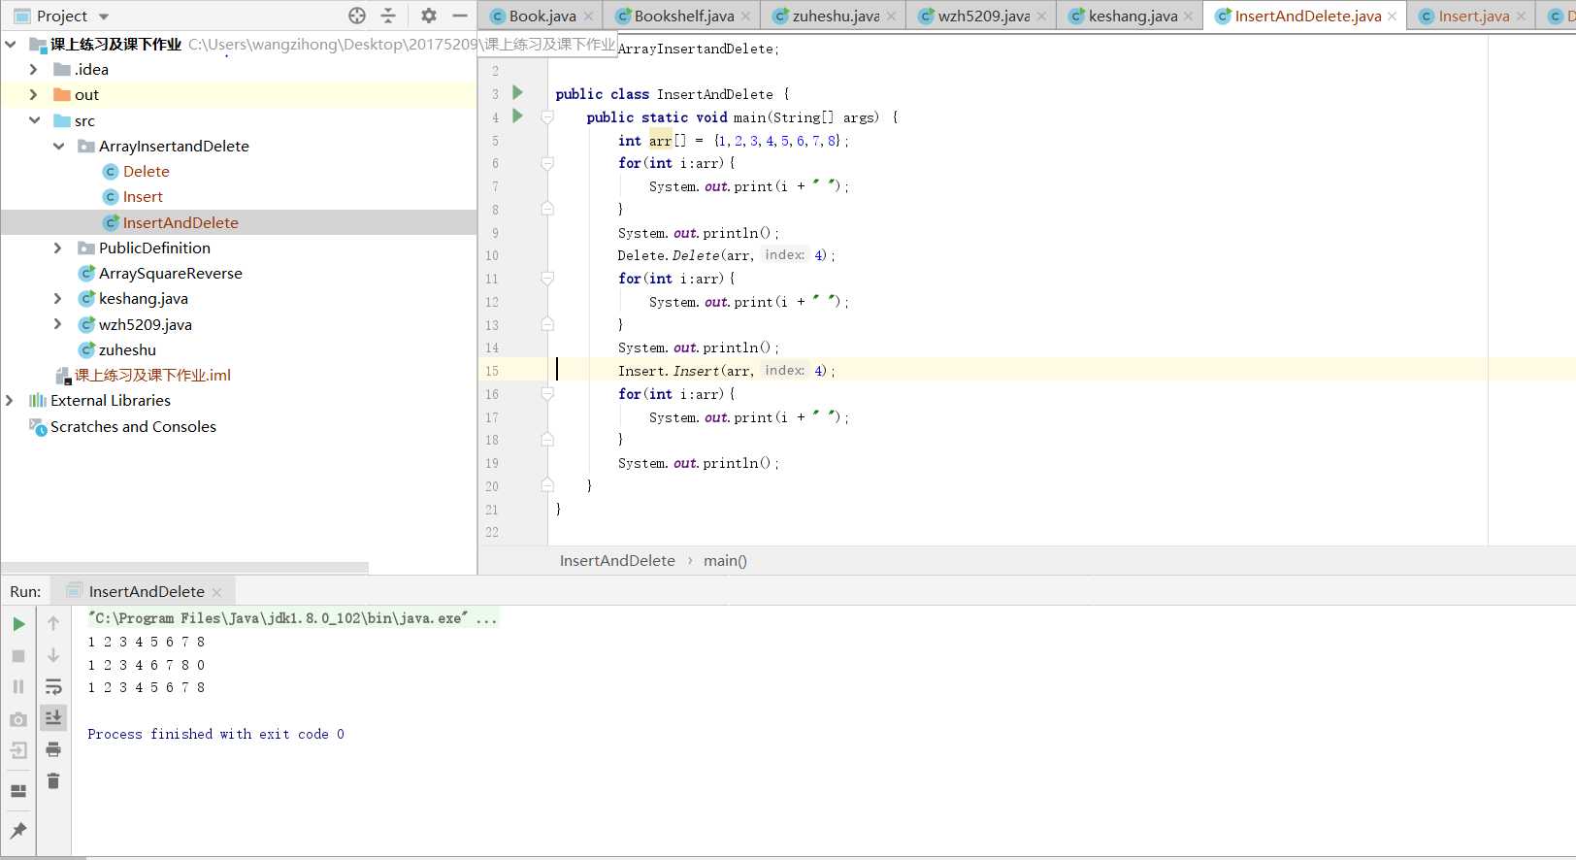Click the collapse all icon in Project panel

[x=388, y=16]
